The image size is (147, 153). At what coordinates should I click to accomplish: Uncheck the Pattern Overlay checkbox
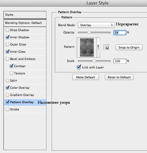(x=8, y=102)
